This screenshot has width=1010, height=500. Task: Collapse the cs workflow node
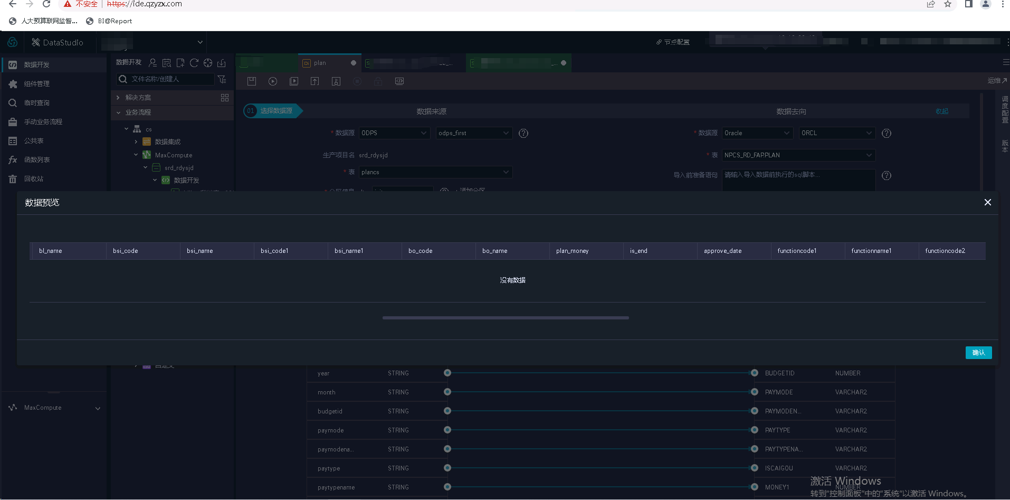(127, 129)
